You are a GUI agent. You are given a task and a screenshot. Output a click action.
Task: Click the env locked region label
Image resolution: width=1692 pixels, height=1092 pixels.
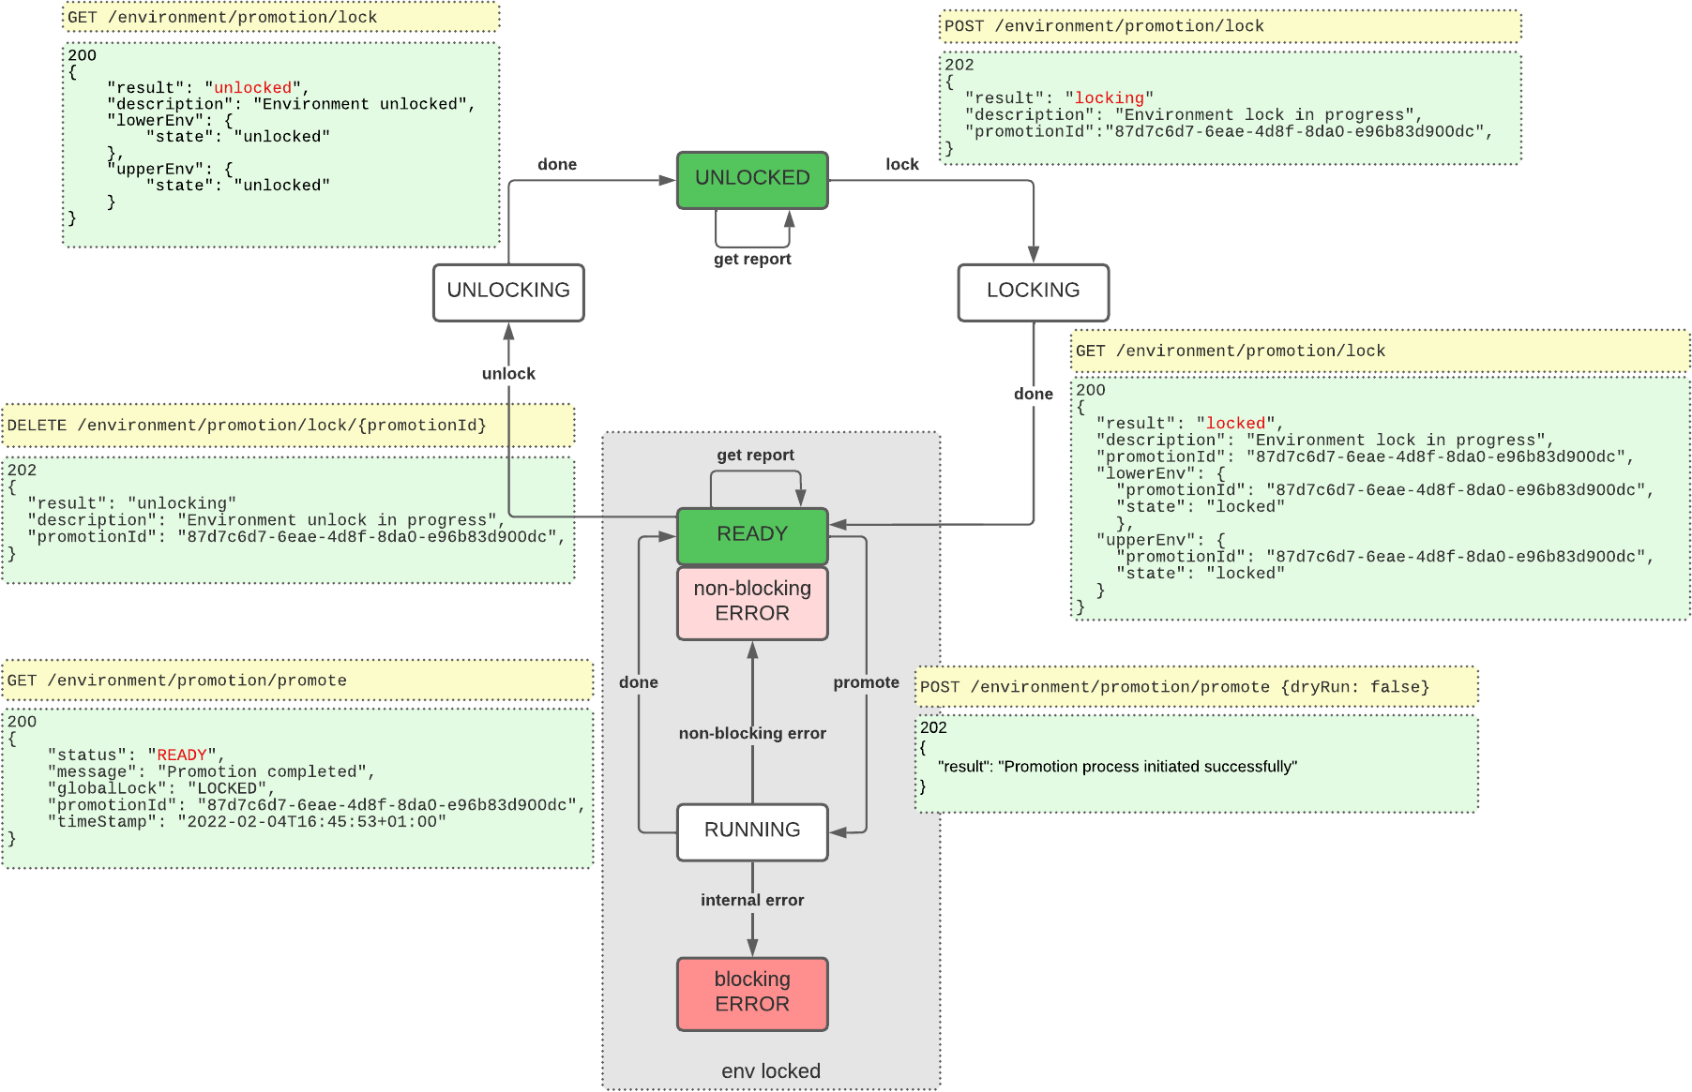(x=770, y=1070)
